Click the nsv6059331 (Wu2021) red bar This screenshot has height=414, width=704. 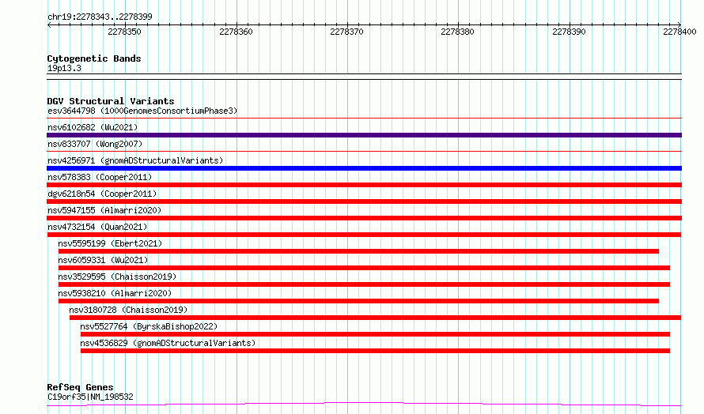[x=364, y=268]
